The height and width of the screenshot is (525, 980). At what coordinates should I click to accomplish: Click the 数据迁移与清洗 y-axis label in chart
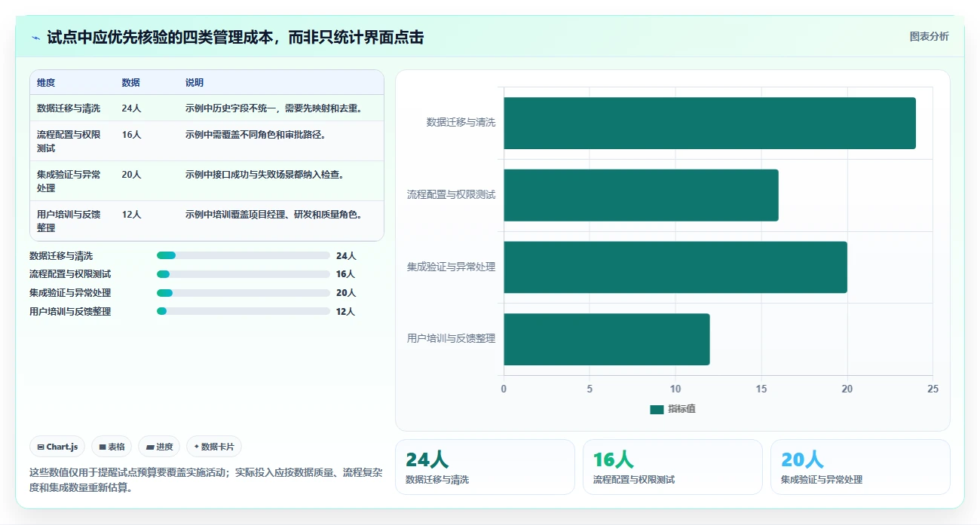click(461, 122)
